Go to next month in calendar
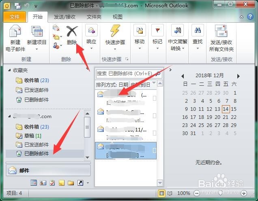This screenshot has height=201, width=258. [238, 76]
